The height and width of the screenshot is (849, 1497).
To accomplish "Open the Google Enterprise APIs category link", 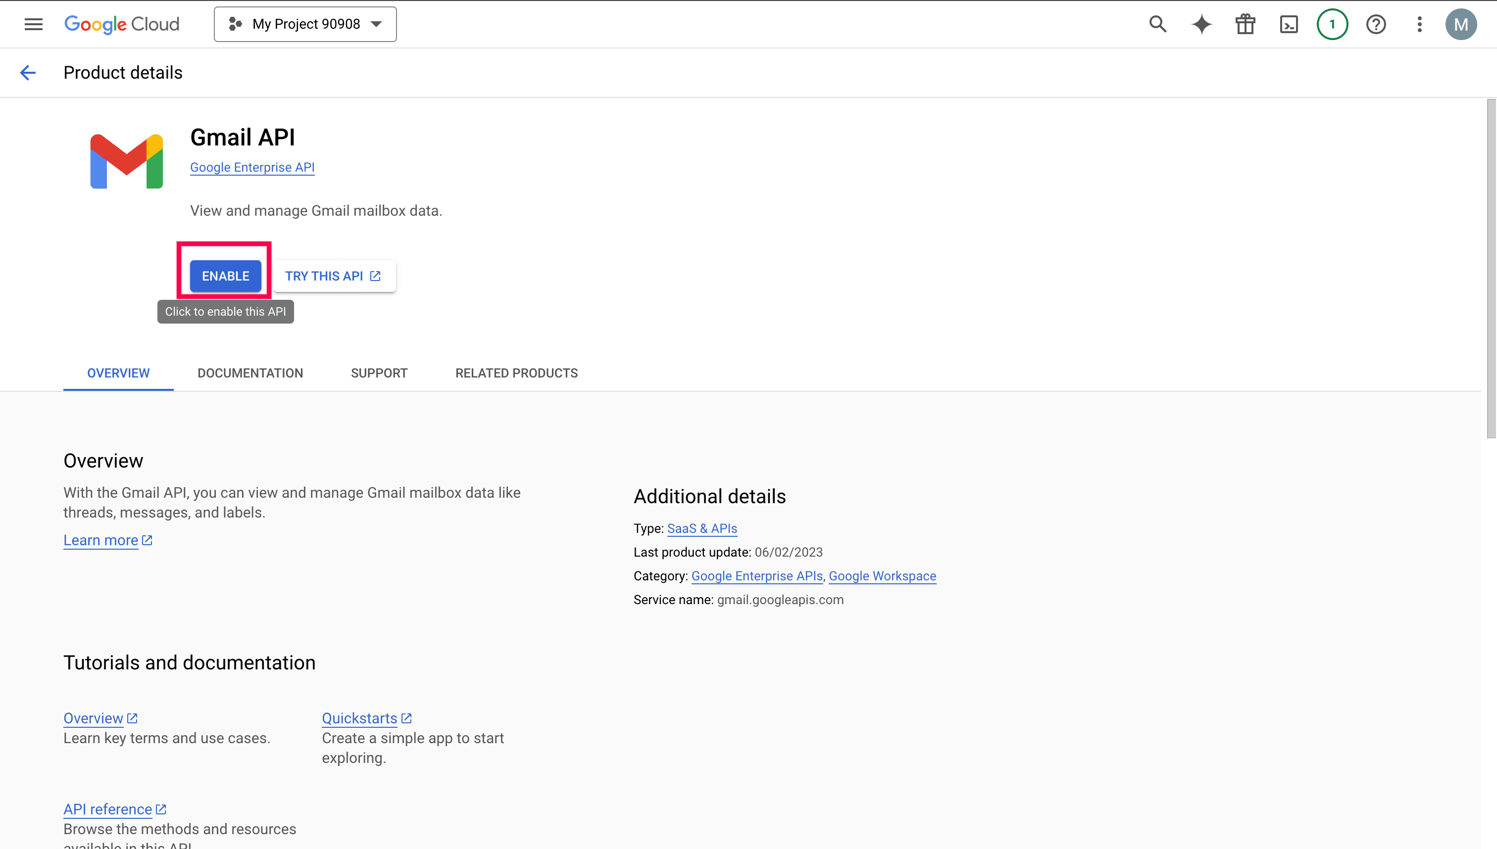I will [x=756, y=576].
